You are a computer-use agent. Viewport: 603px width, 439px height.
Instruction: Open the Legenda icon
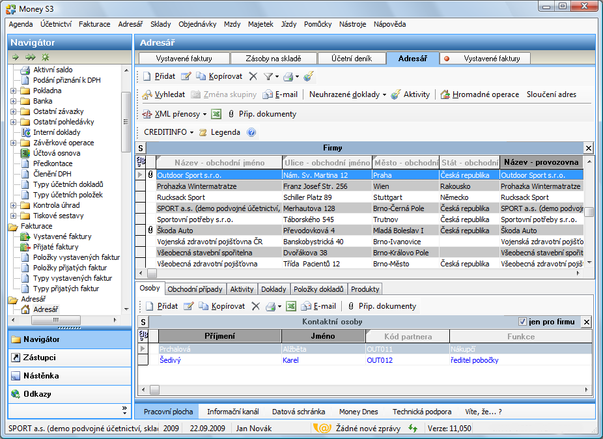point(203,132)
